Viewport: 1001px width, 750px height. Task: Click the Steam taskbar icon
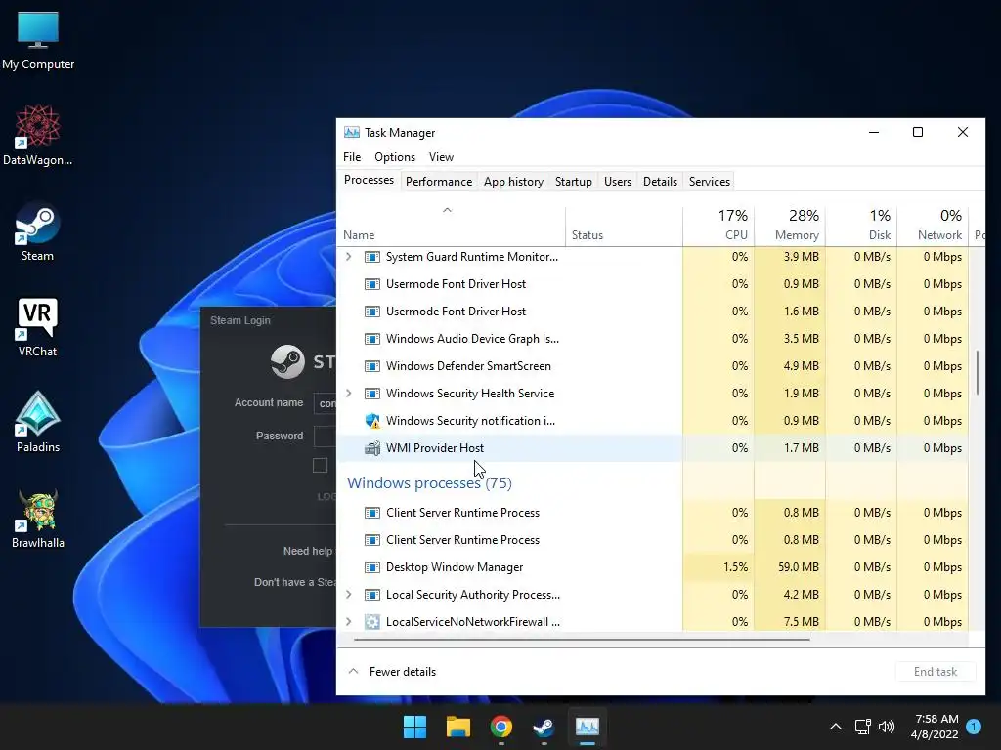tap(544, 727)
